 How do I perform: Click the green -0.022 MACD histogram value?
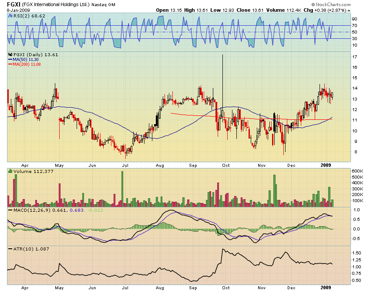[x=95, y=210]
